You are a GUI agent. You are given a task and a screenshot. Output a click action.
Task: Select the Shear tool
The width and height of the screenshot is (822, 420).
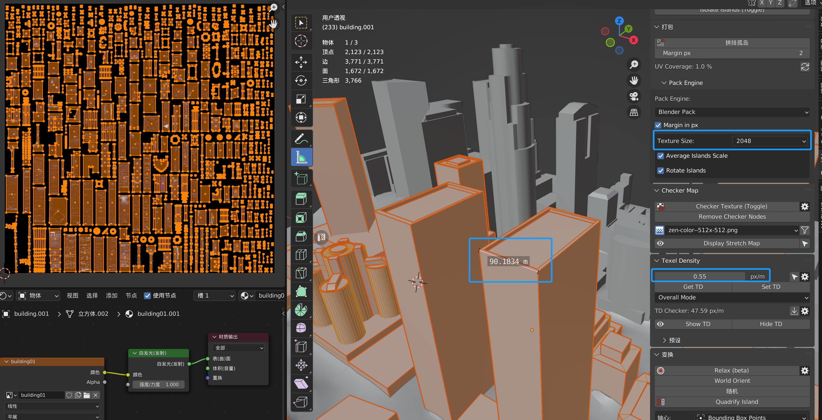pos(301,383)
